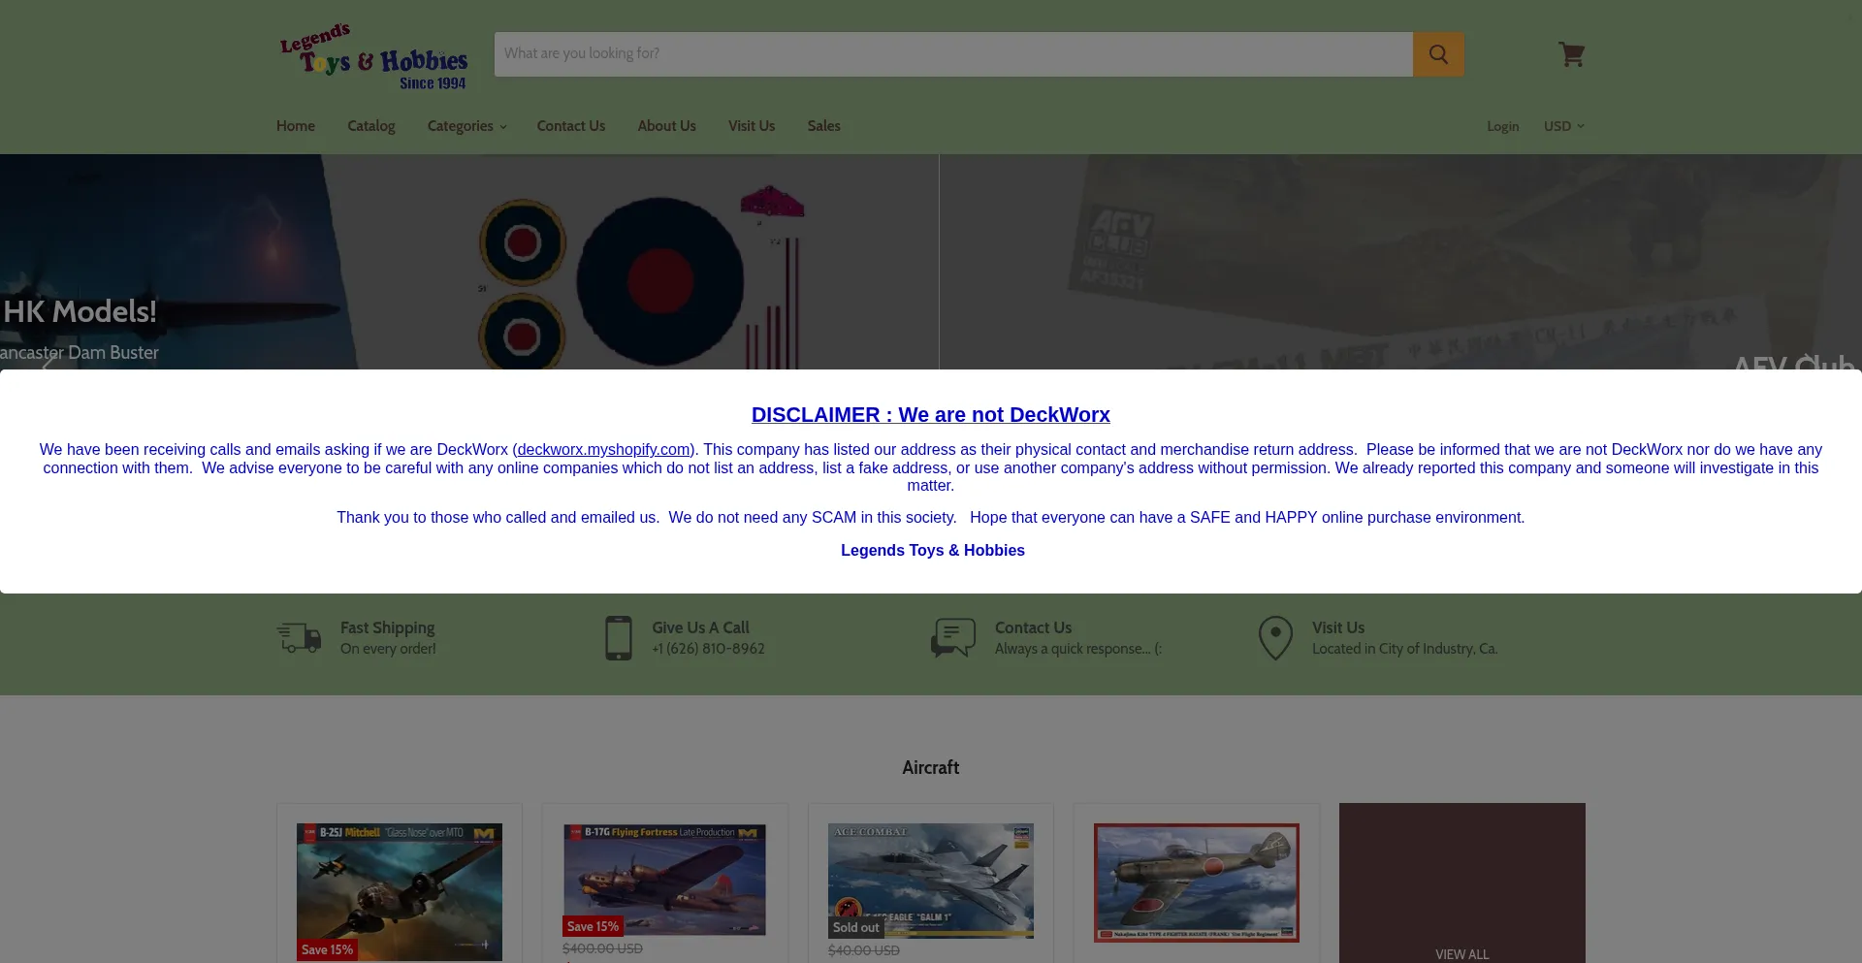Open the Ace Combat Eagle product thumbnail

click(x=931, y=881)
